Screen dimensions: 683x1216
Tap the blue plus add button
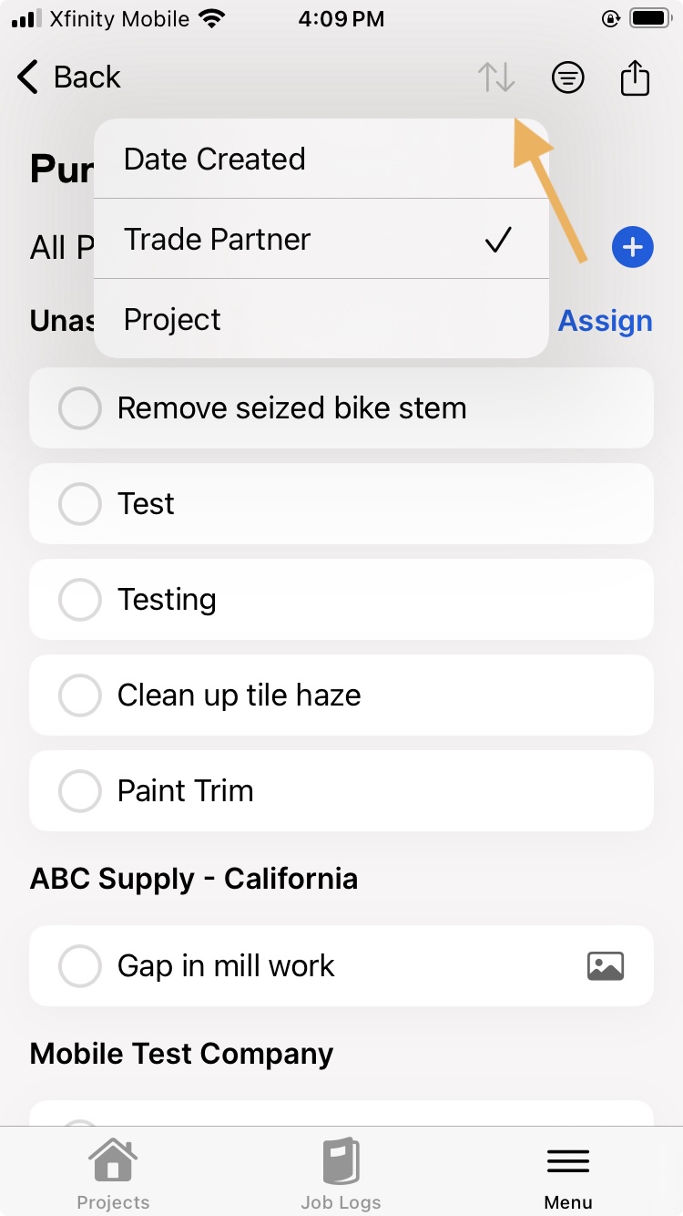(632, 247)
